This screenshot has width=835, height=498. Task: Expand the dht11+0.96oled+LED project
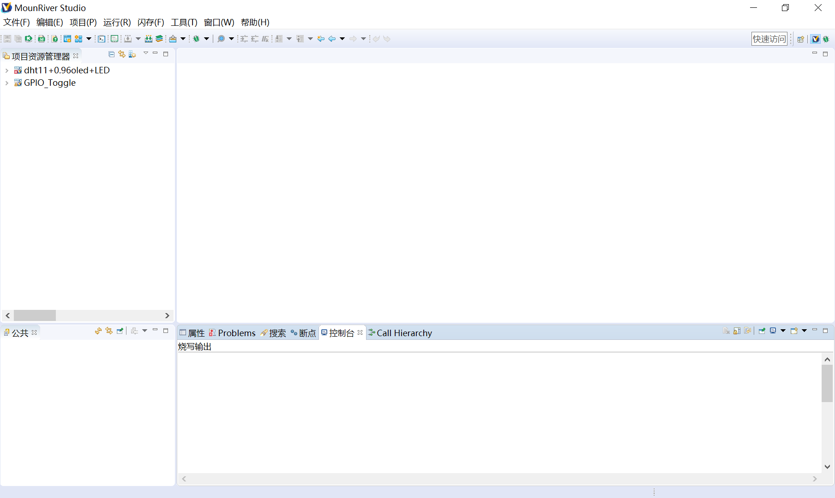6,71
